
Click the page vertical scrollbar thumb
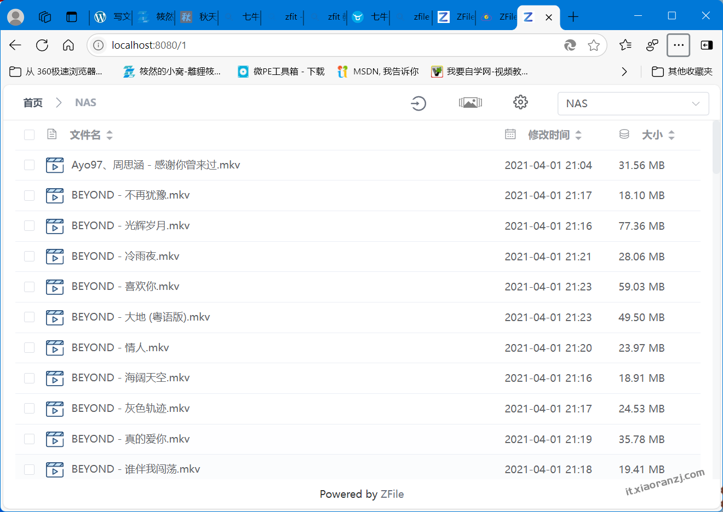coord(716,147)
